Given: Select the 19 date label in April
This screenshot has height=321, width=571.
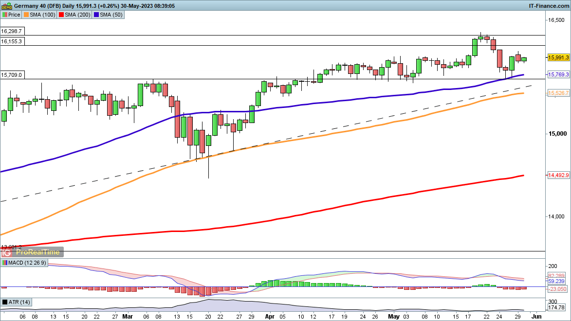Looking at the screenshot, I should (x=344, y=317).
